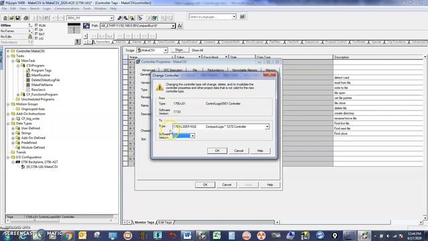Screen dimensions: 428x241
Task: Expand the Controller MakeCSV tree node
Action: click(8, 51)
